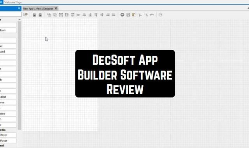
Task: Collapse the controls category with the up chevron
Action: click(19, 19)
